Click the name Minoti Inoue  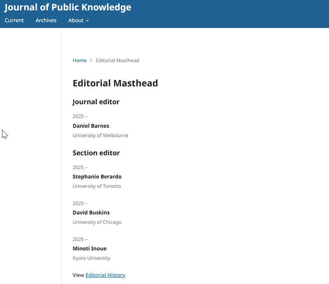click(90, 249)
